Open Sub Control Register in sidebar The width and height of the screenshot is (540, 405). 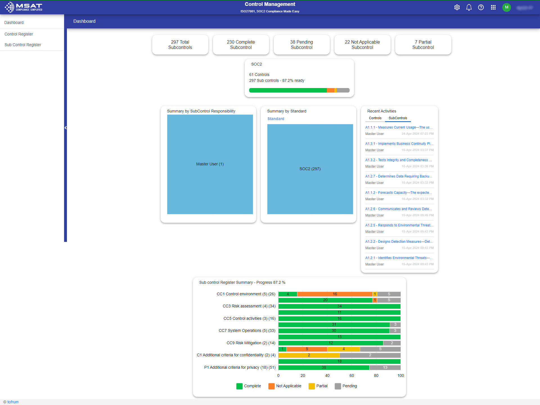23,45
